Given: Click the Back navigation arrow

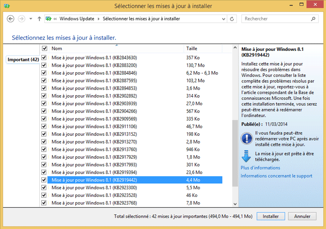Looking at the screenshot, I should pos(11,19).
